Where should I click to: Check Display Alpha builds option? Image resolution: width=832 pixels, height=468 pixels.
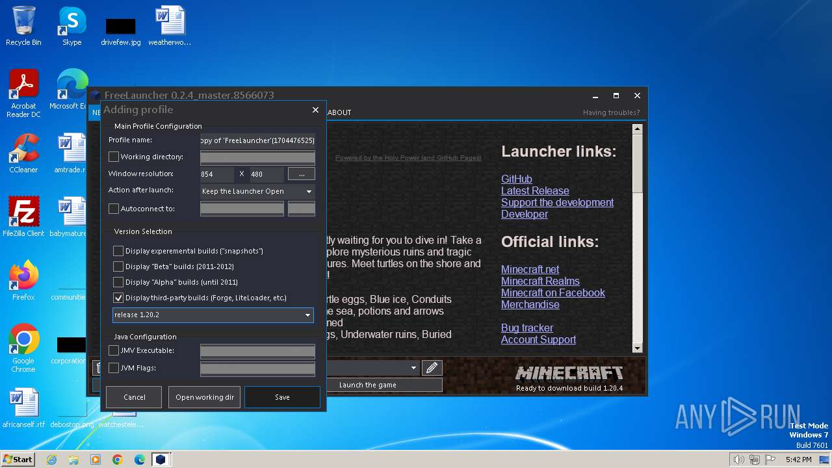[118, 282]
